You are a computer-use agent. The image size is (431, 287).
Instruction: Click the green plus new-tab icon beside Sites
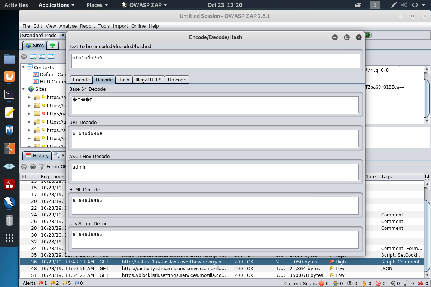[52, 45]
